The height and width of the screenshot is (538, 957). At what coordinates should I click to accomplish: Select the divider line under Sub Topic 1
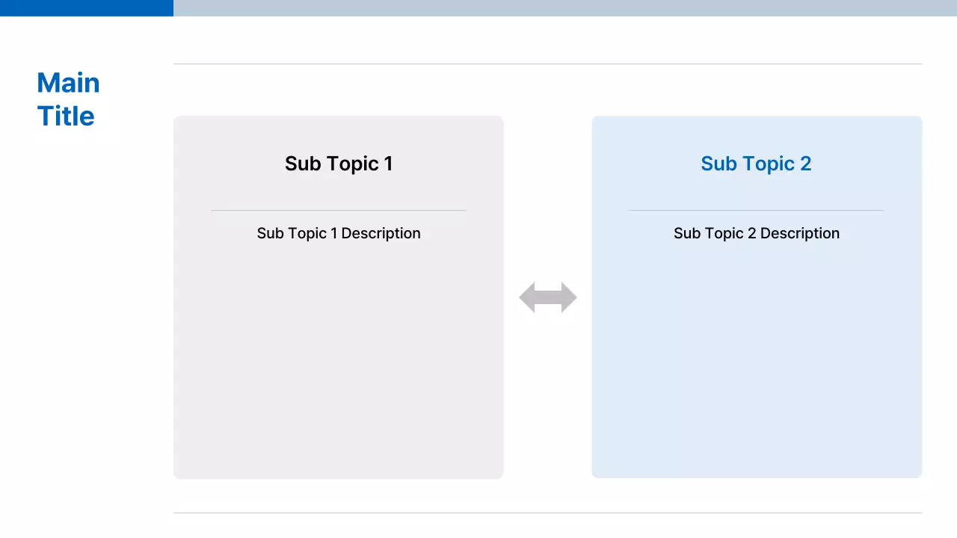coord(339,211)
